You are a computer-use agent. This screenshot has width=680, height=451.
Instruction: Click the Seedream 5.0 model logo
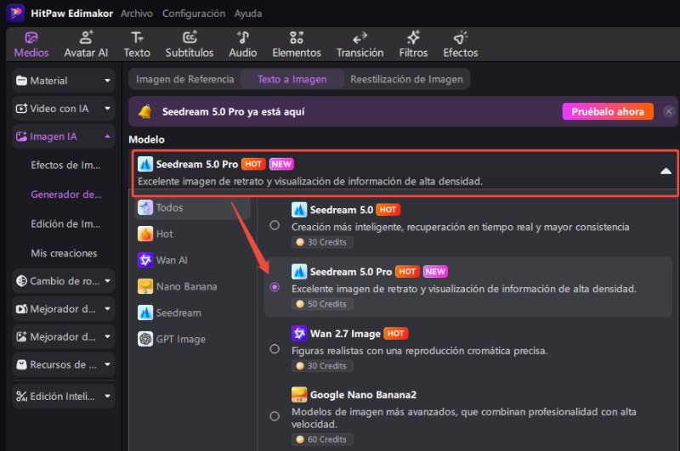pyautogui.click(x=299, y=210)
